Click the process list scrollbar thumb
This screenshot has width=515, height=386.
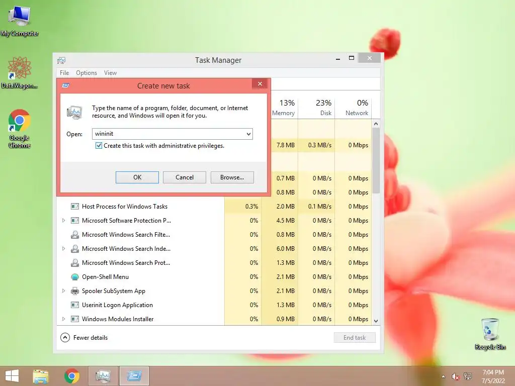[376, 160]
